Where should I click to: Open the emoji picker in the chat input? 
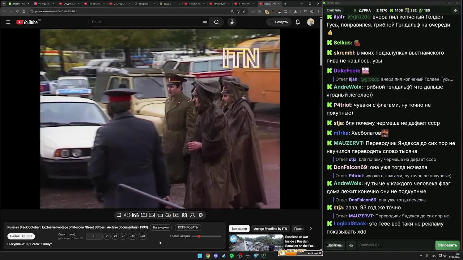351,245
